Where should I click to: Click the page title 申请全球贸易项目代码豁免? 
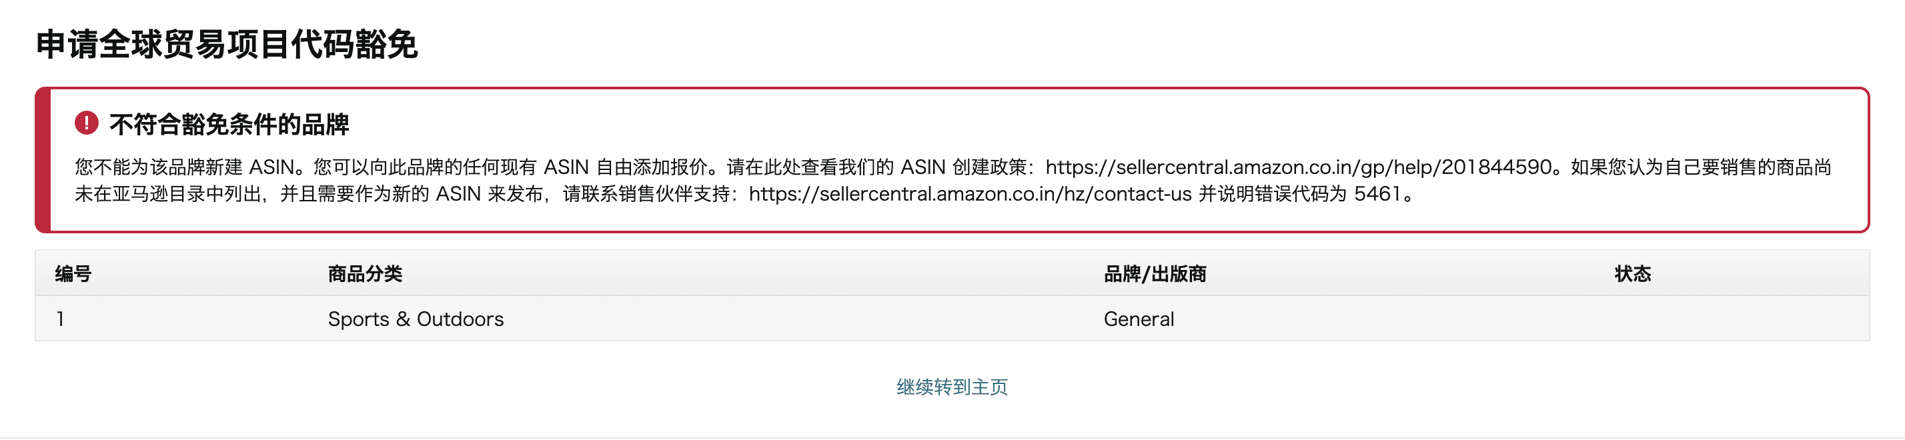pos(229,45)
